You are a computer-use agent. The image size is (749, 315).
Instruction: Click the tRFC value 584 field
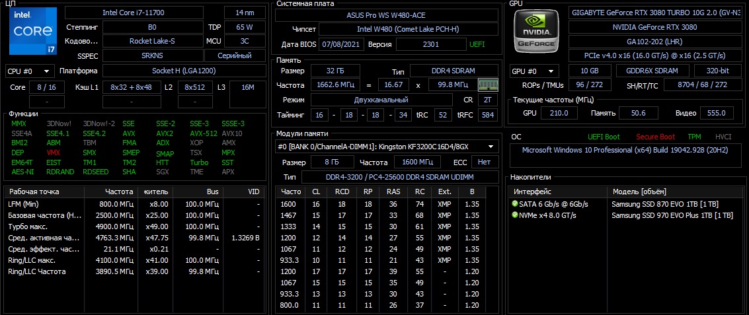(x=488, y=115)
